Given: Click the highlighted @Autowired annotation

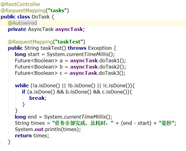Looking at the screenshot, I should (x=22, y=23).
